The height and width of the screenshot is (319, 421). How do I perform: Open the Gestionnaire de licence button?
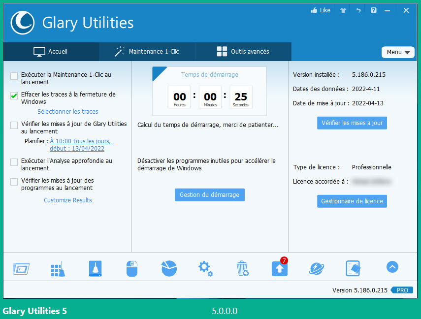tap(352, 201)
